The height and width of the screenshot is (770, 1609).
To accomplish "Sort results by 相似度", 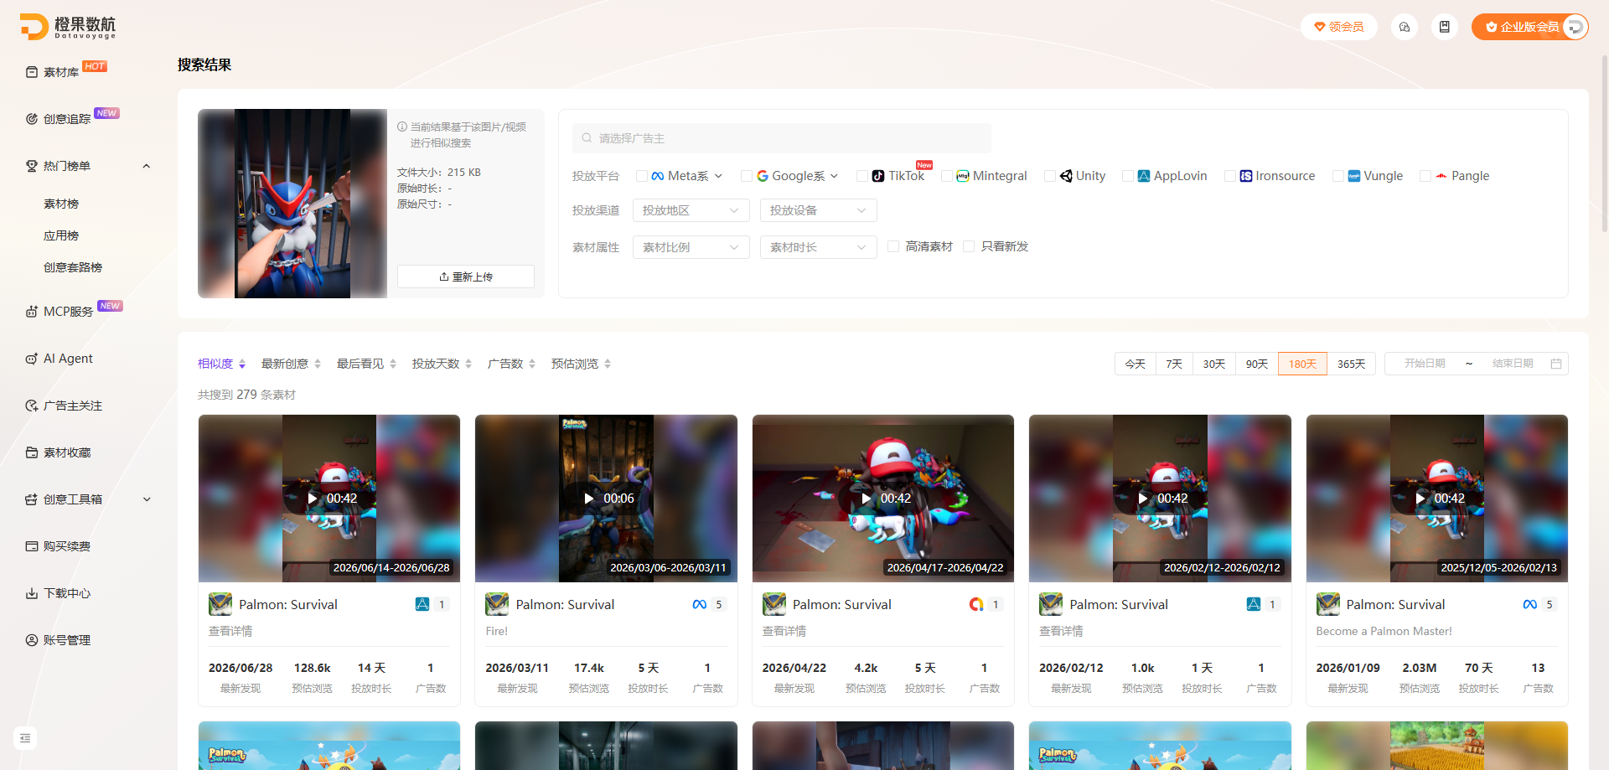I will tap(222, 364).
